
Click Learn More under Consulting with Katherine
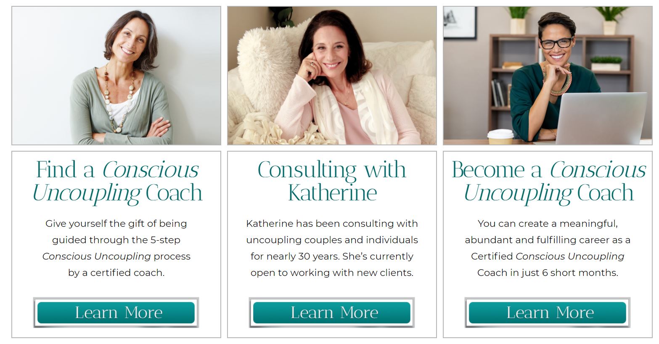[x=332, y=312]
